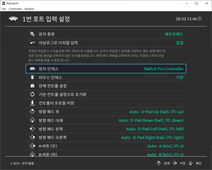Click the face-button icon beside 검색
212x170 pixels.
[159, 163]
